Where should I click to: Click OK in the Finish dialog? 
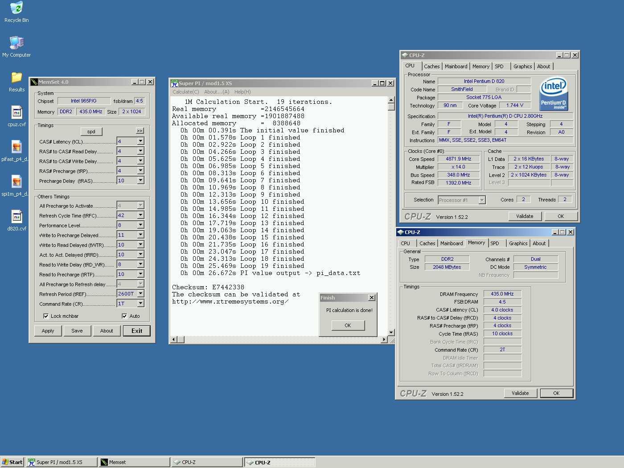[348, 325]
